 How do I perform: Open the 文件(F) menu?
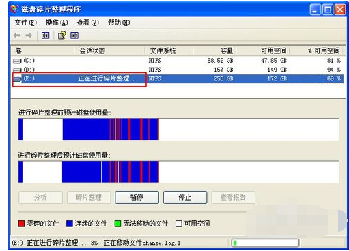pos(25,23)
